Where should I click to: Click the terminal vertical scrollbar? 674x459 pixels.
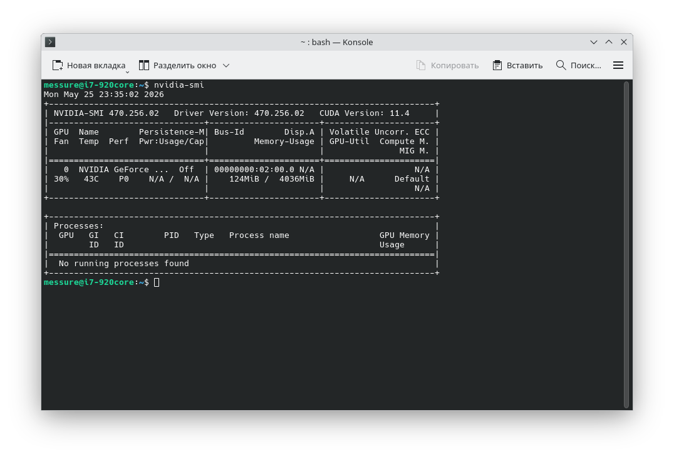626,245
